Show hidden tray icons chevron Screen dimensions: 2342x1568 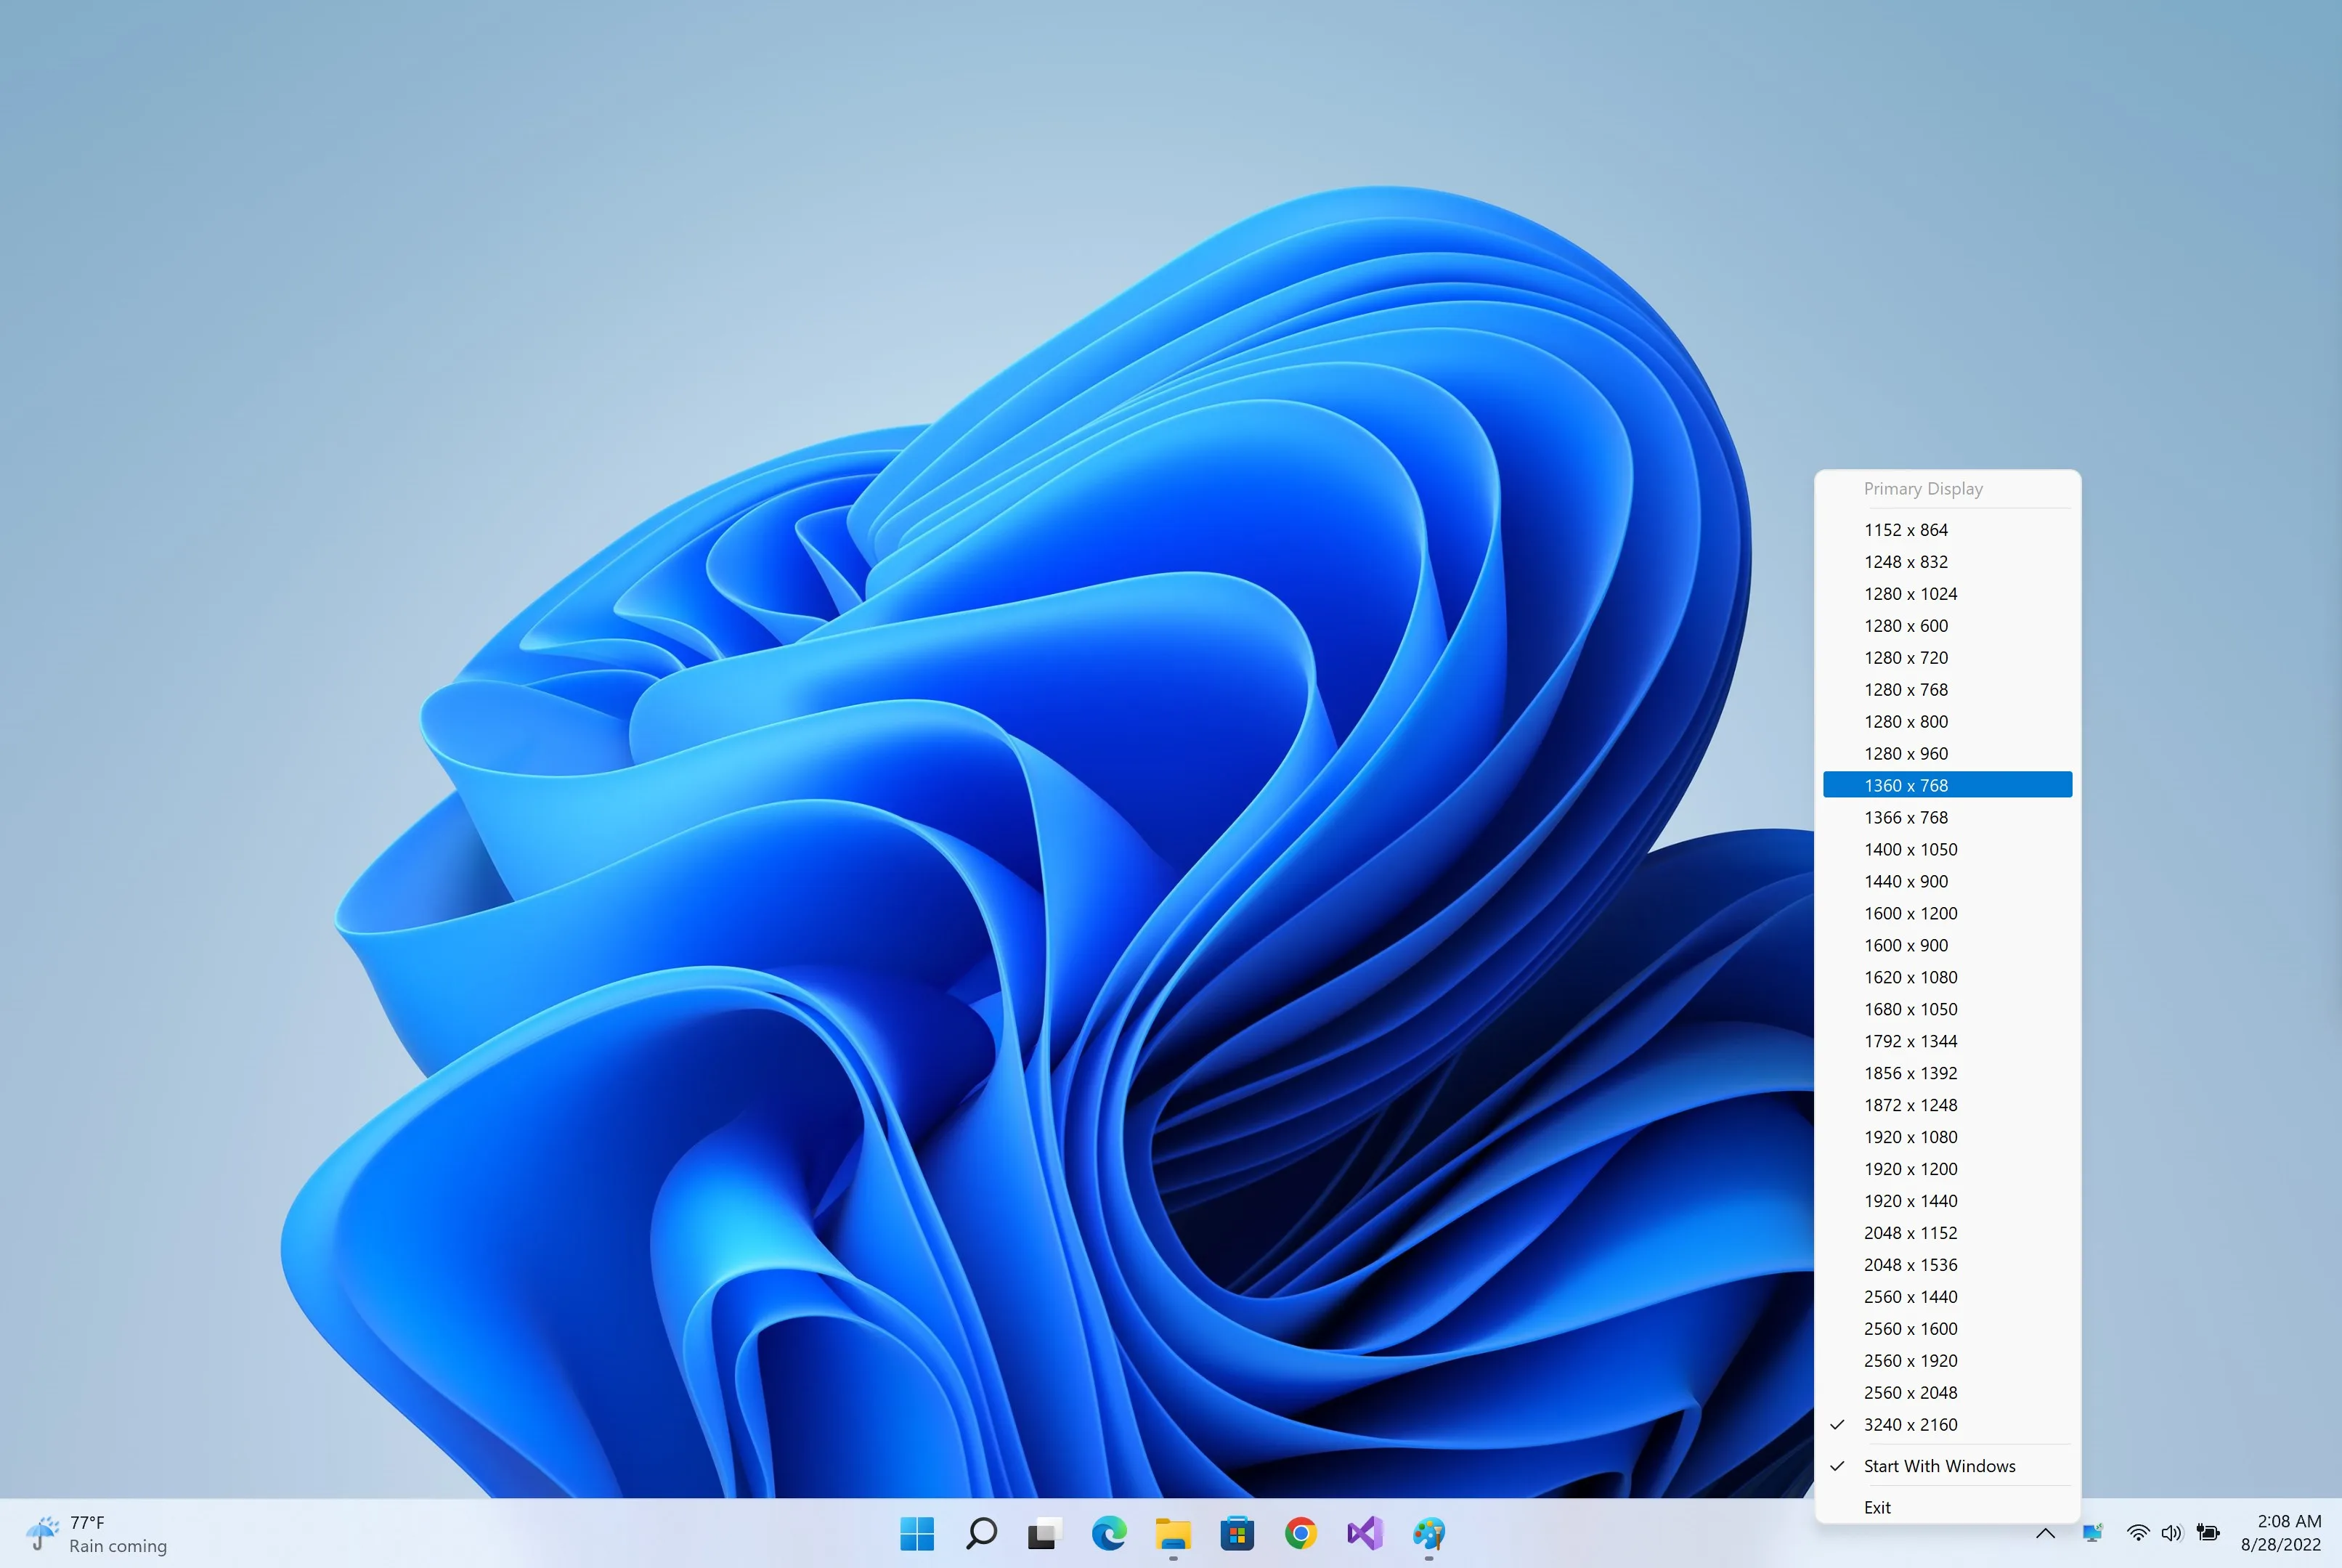click(x=2046, y=1533)
